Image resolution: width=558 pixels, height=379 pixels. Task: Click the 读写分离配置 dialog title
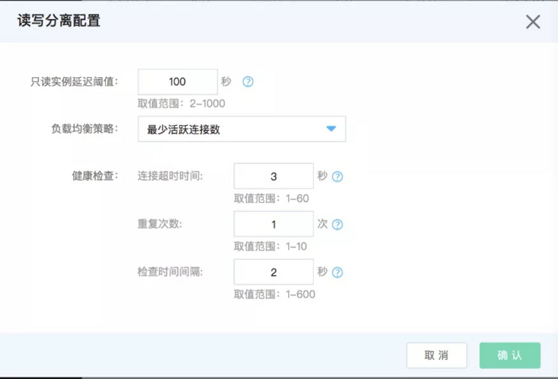pos(59,21)
